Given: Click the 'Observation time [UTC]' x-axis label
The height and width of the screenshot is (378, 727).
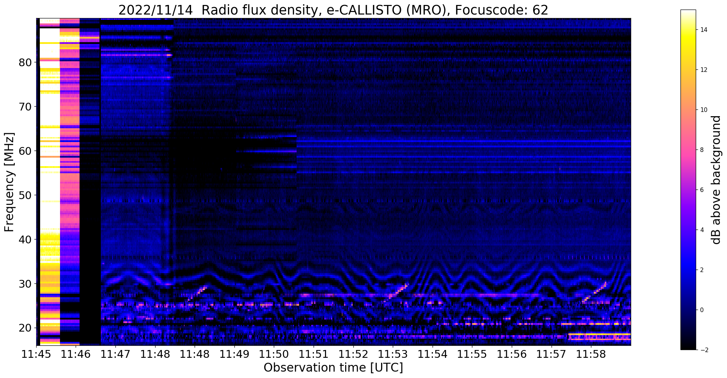Looking at the screenshot, I should (x=333, y=368).
